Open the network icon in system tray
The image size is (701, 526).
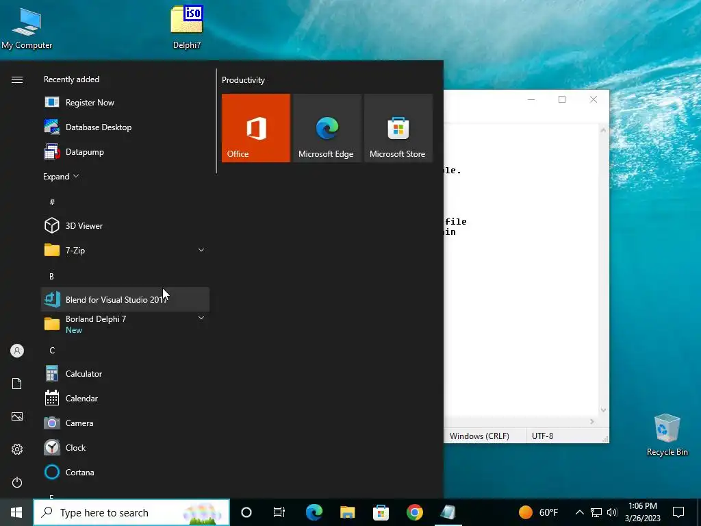pos(596,512)
